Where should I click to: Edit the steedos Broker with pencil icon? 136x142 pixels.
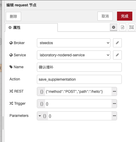pos(117,43)
